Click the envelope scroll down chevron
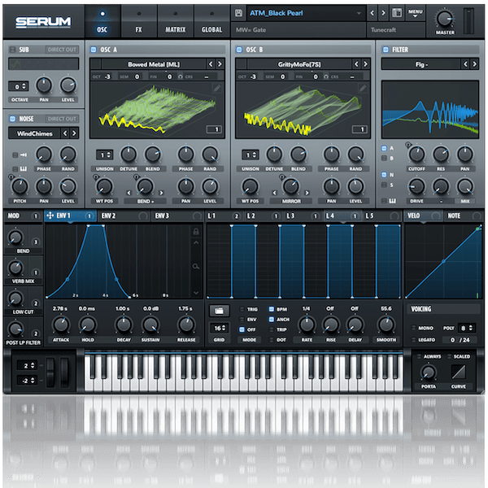Screen dimensions: 488x488 (196, 293)
